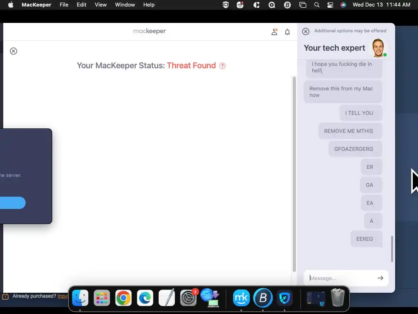Click the circled B menu bar icon
This screenshot has width=418, height=314.
(x=287, y=5)
